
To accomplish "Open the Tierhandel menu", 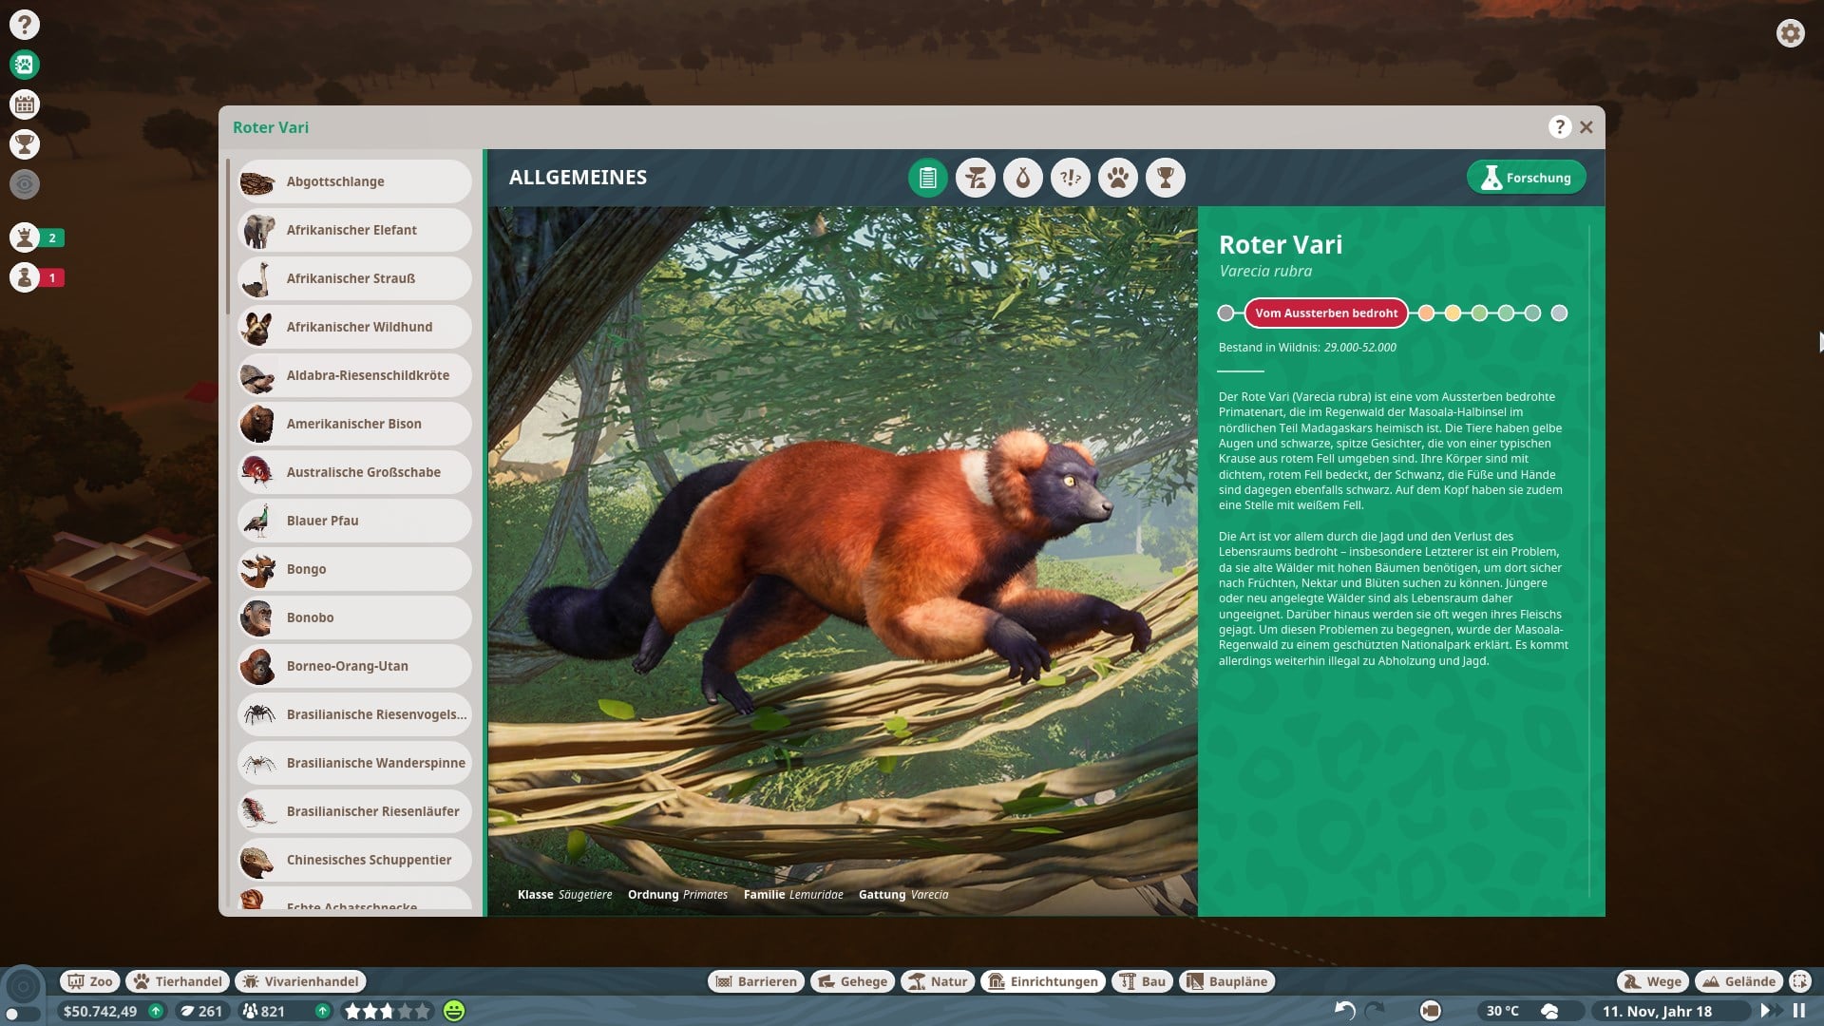I will point(179,981).
